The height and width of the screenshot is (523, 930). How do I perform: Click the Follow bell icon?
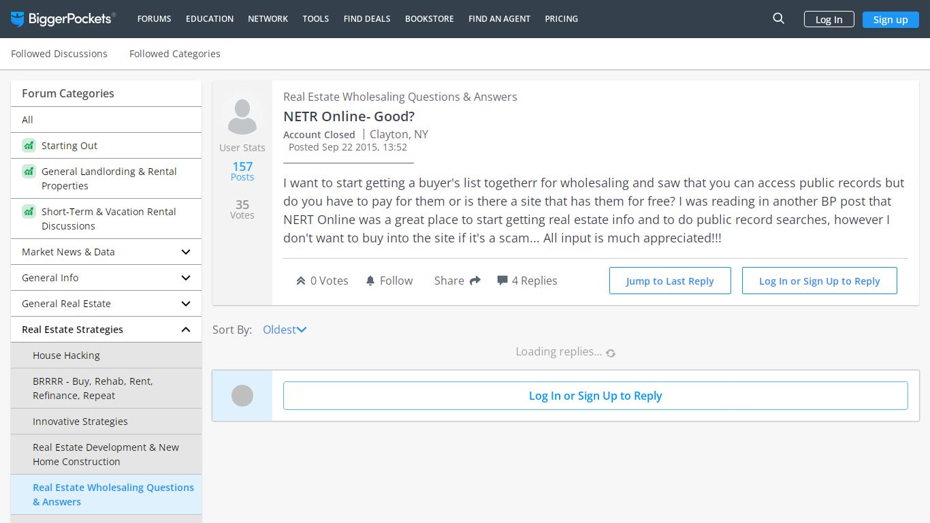tap(370, 281)
